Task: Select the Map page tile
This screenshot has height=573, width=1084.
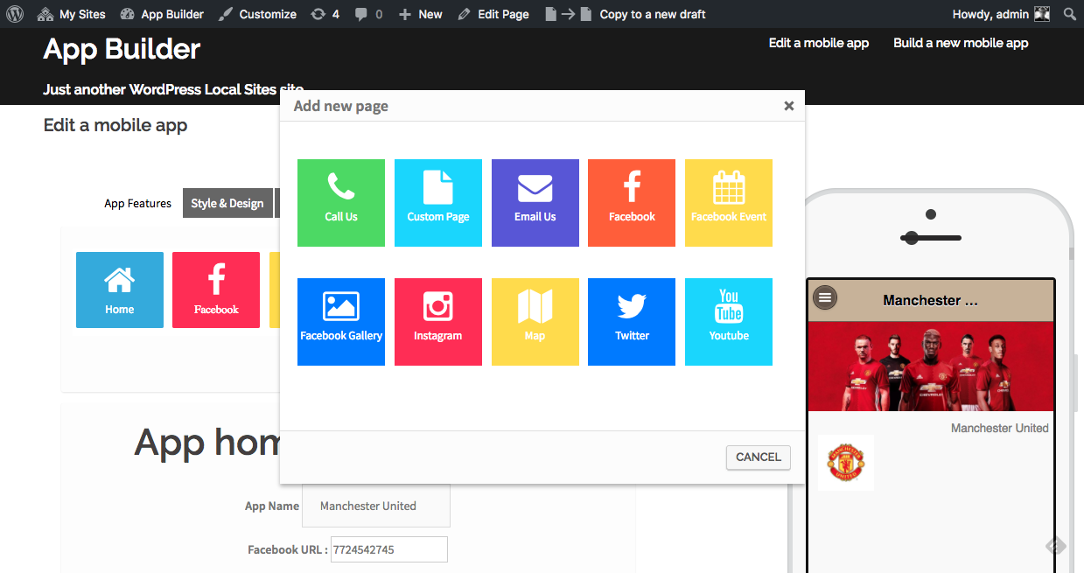Action: pyautogui.click(x=535, y=322)
